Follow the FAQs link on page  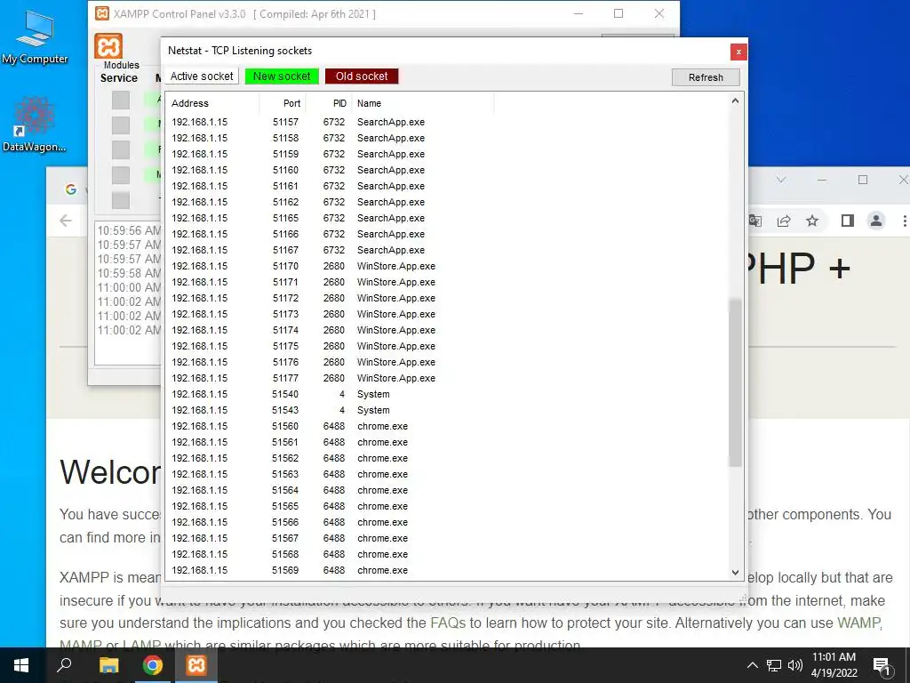448,623
